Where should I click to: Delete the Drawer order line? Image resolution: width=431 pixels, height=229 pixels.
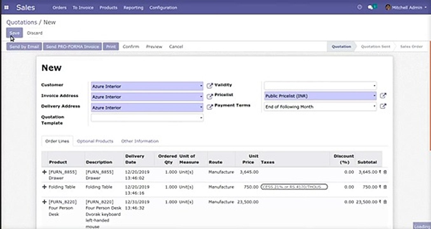[x=385, y=172]
